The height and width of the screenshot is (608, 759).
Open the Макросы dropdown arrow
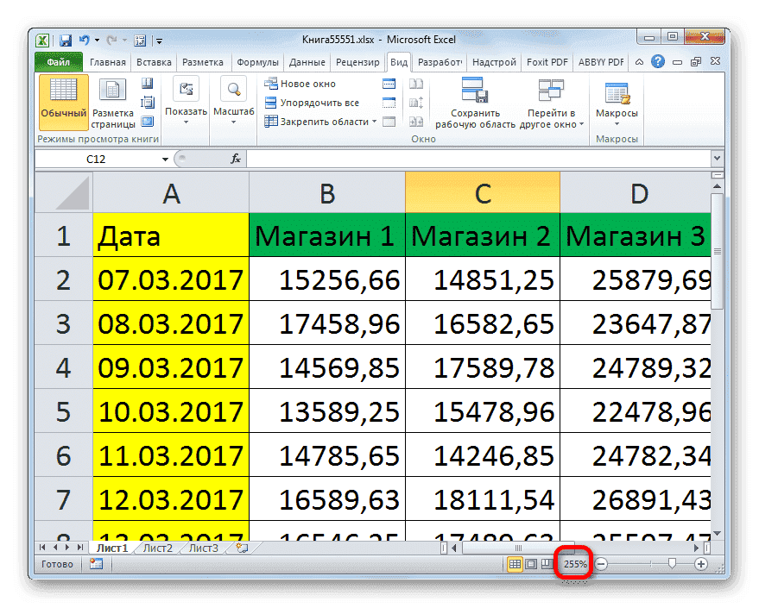(x=616, y=125)
